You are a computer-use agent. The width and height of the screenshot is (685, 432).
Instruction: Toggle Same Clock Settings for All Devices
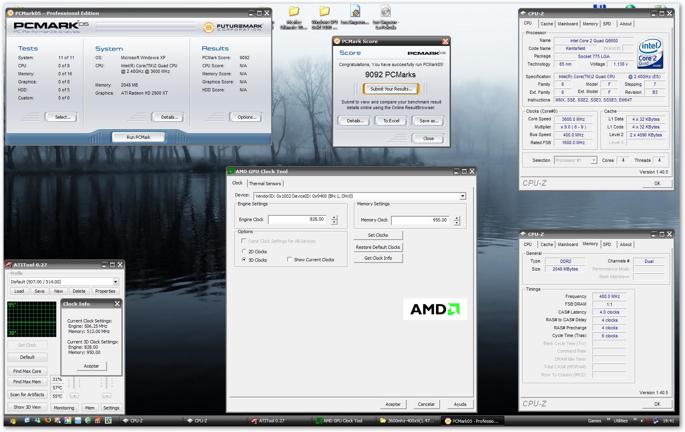244,241
